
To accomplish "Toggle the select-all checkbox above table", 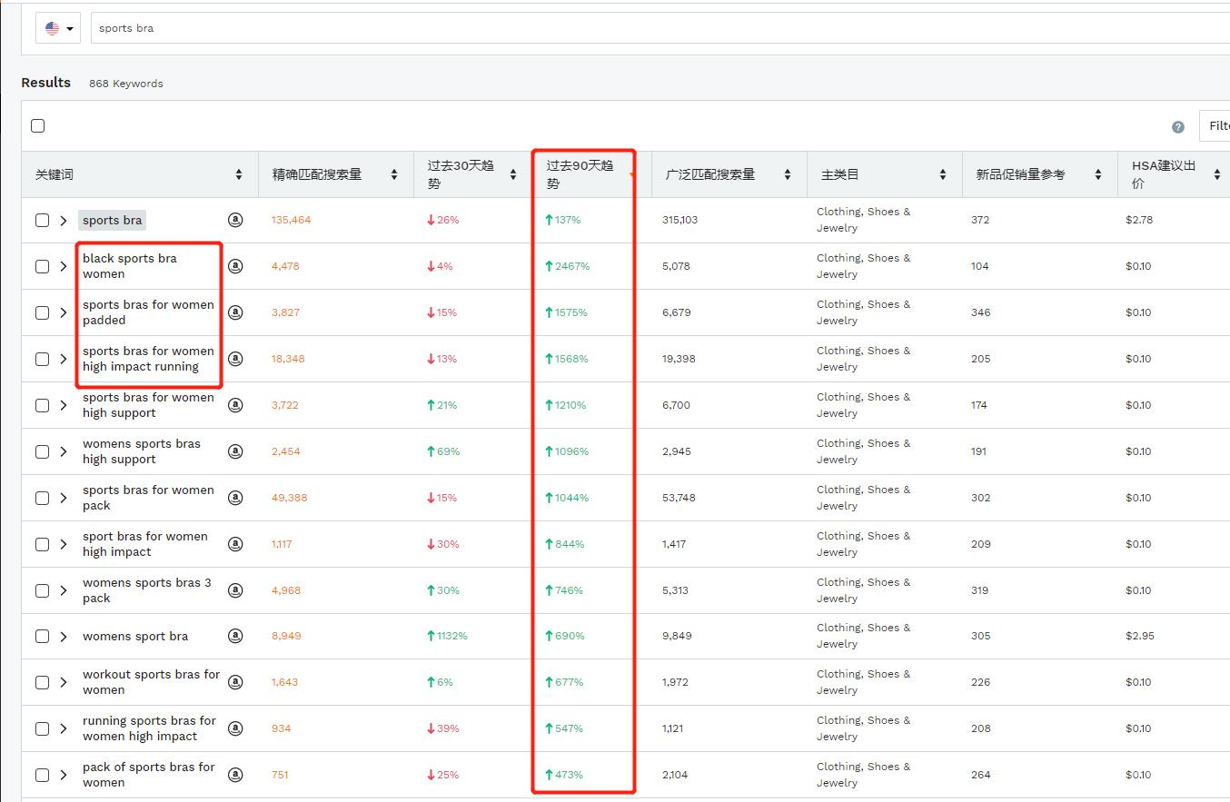I will tap(38, 126).
